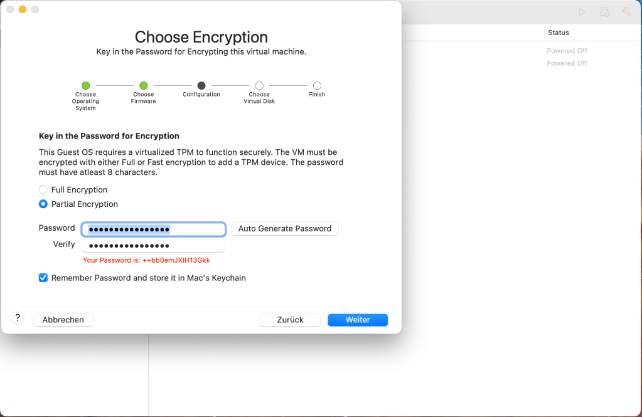Select the Full Encryption option
The width and height of the screenshot is (642, 417).
43,189
